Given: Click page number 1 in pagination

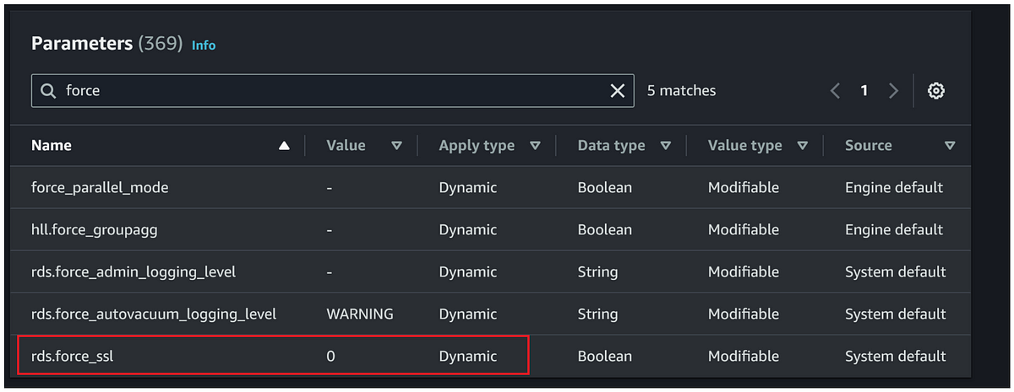Looking at the screenshot, I should pyautogui.click(x=864, y=90).
